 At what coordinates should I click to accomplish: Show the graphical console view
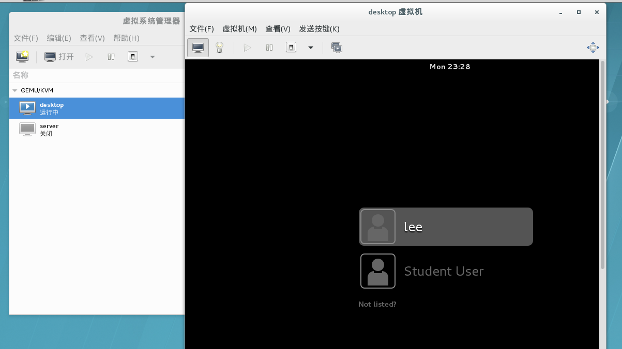(198, 47)
